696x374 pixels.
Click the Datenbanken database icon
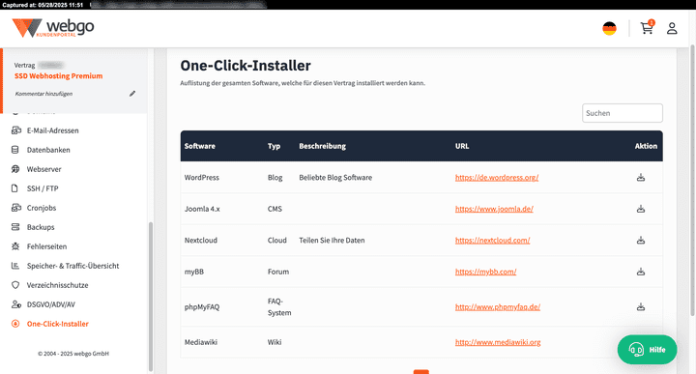pos(15,150)
